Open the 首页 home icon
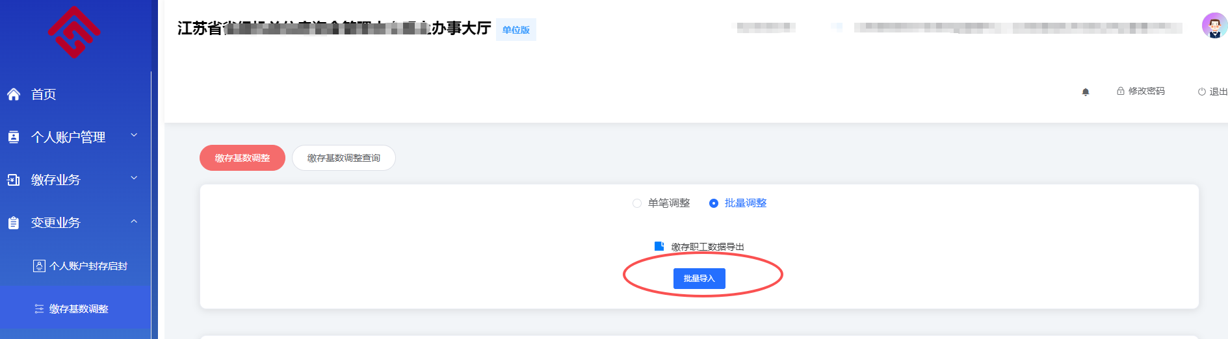This screenshot has width=1228, height=339. (x=14, y=94)
